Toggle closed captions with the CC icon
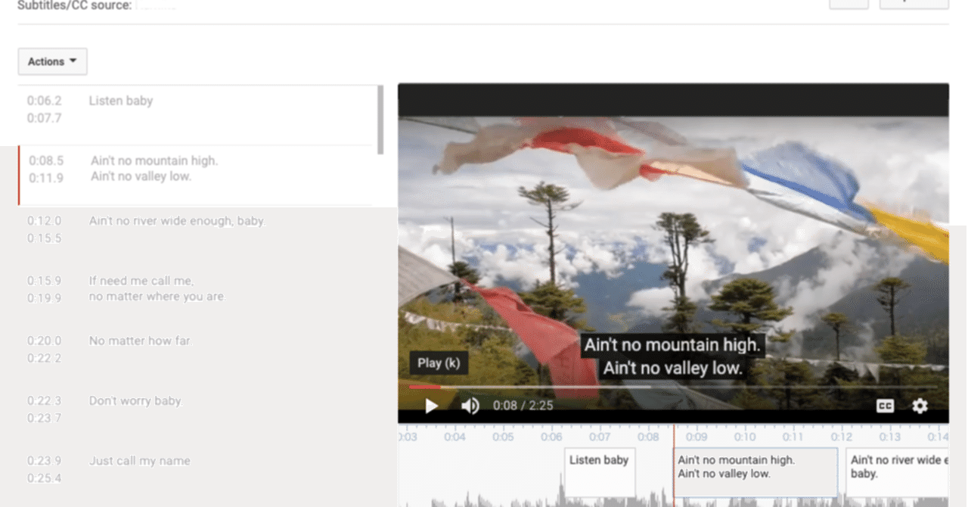Image resolution: width=968 pixels, height=507 pixels. coord(885,406)
